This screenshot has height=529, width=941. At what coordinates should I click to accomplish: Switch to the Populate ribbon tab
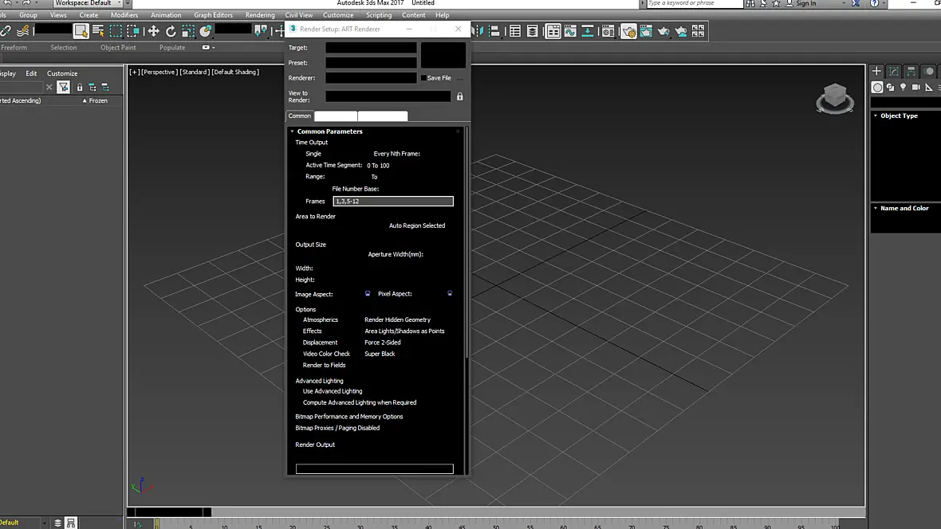[172, 47]
